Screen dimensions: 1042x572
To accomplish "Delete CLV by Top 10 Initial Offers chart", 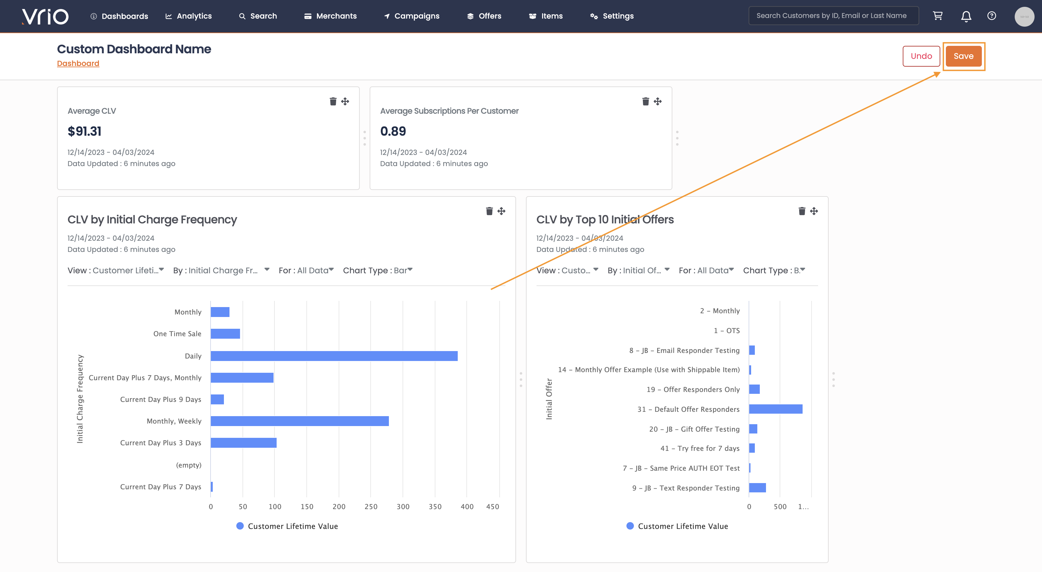I will click(x=802, y=211).
